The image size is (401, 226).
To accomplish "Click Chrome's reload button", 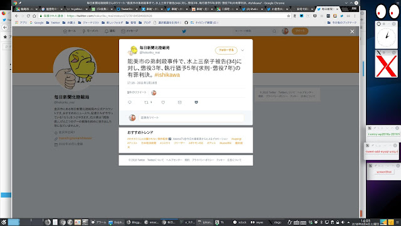I will 28,16.
